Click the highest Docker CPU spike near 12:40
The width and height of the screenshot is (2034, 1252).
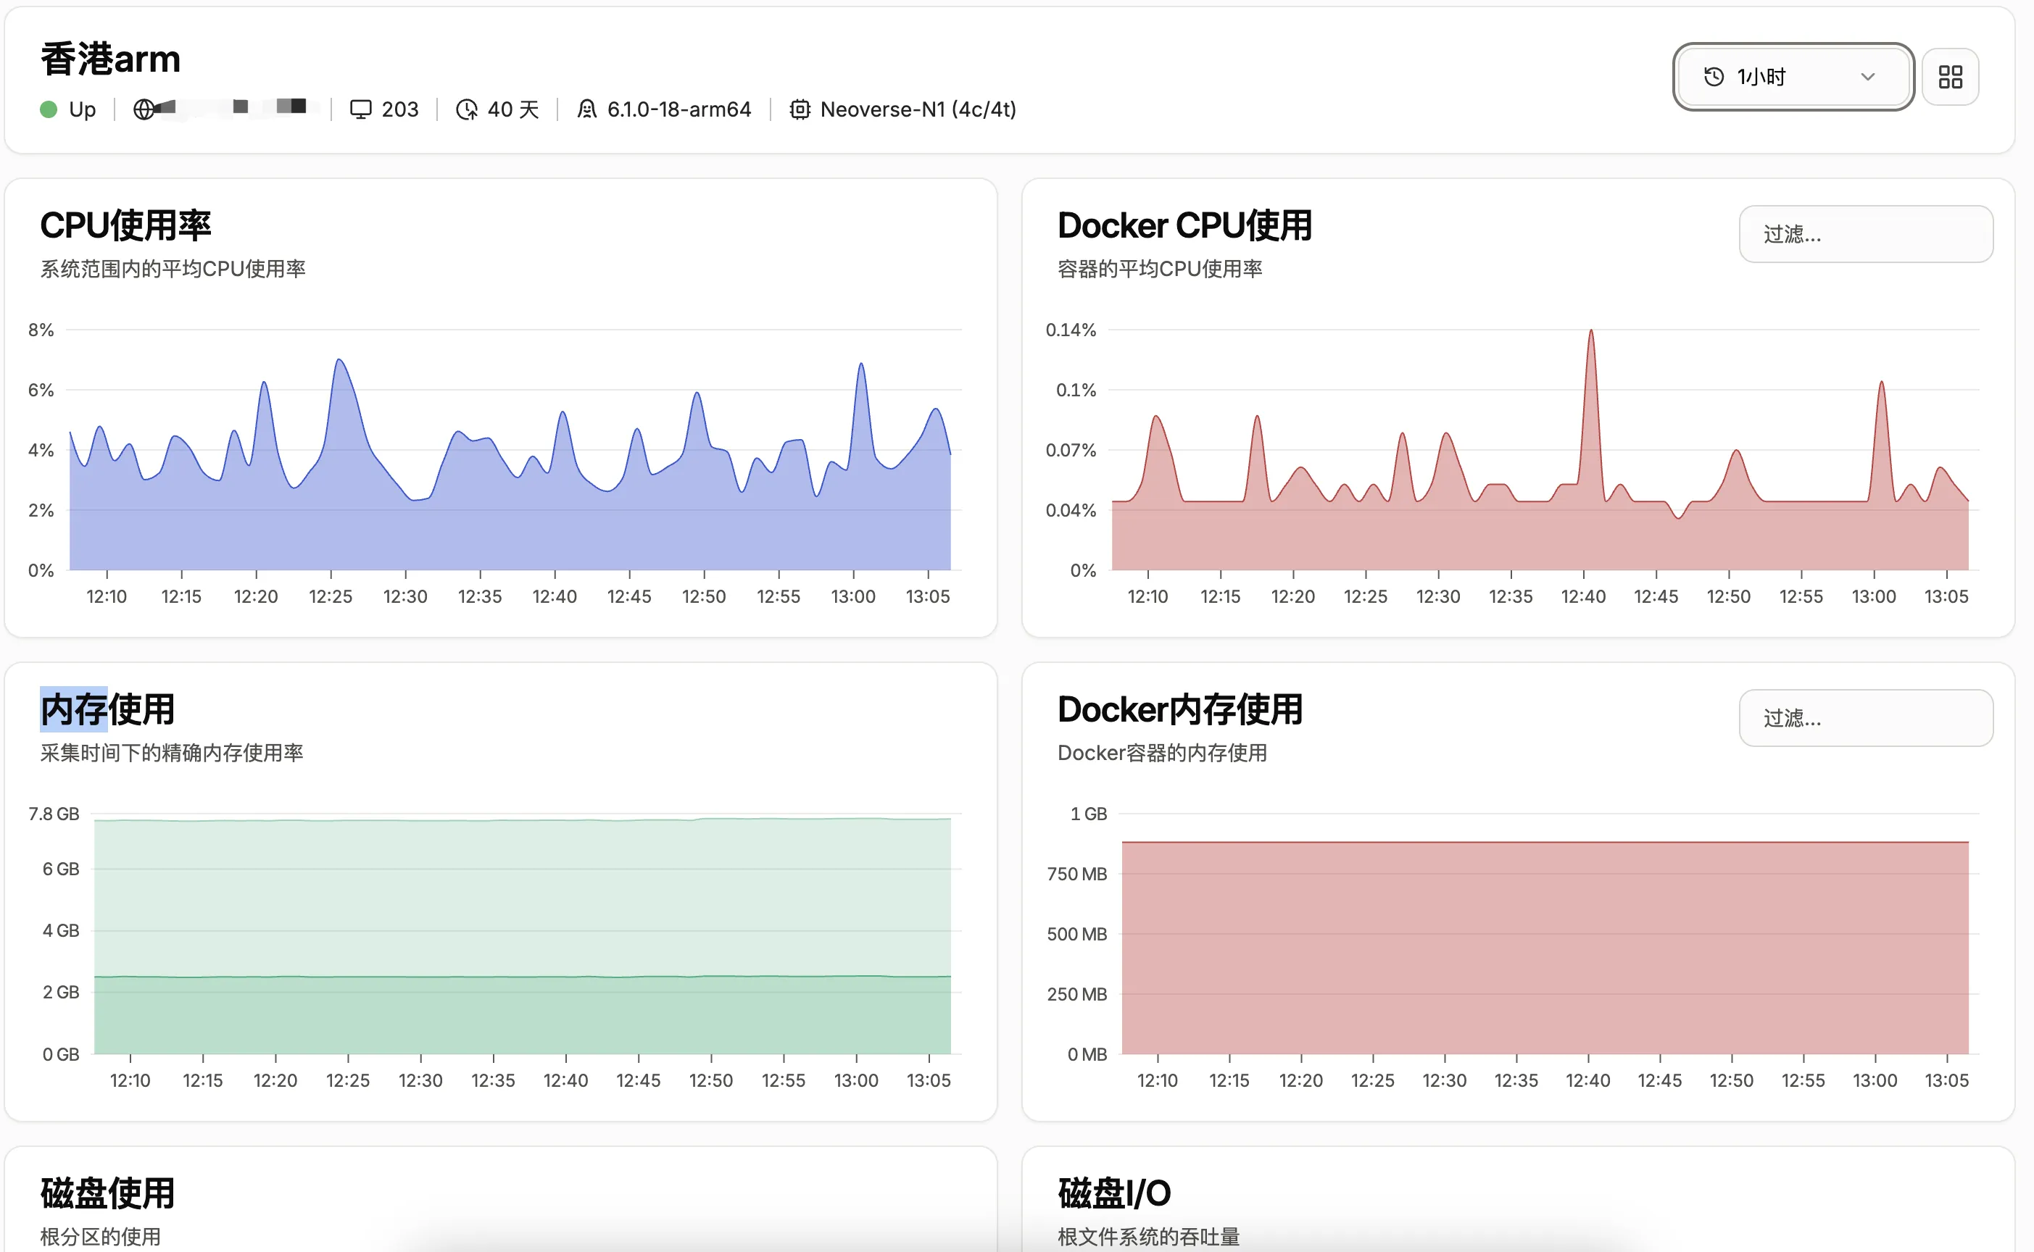pos(1590,331)
